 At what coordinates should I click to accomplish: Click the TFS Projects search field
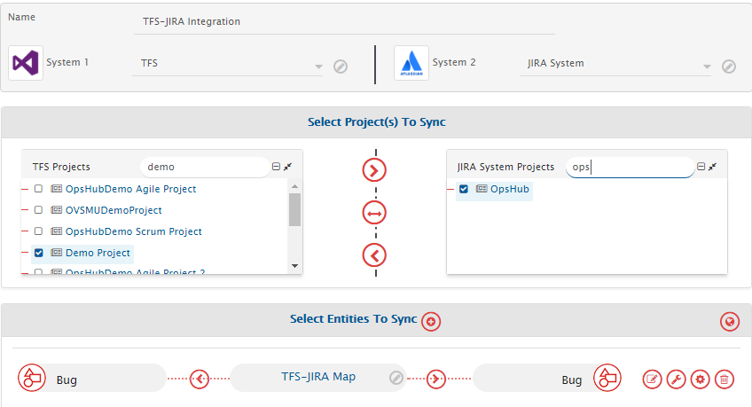[x=204, y=167]
